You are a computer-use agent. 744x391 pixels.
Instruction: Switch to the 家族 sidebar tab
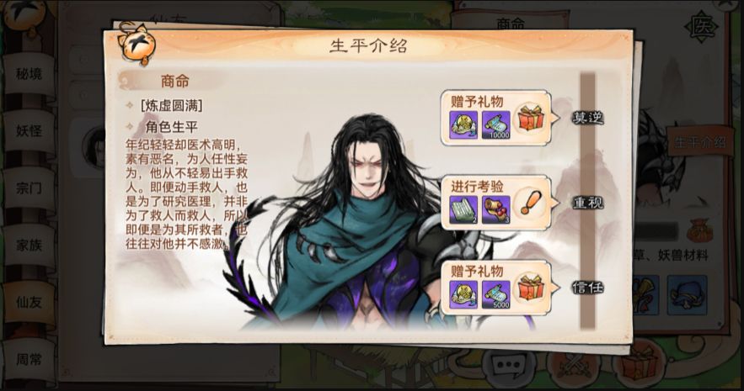(x=29, y=246)
